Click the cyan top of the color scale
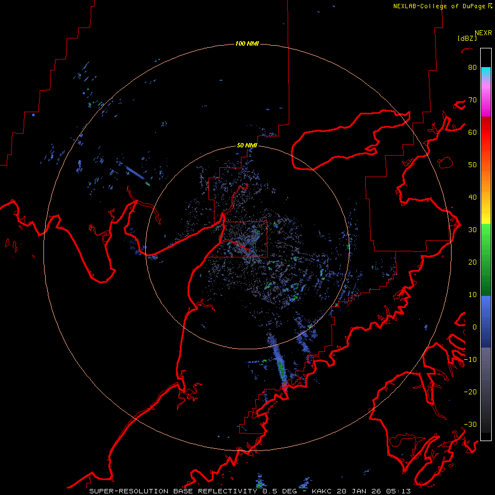This screenshot has height=495, width=495. (486, 72)
